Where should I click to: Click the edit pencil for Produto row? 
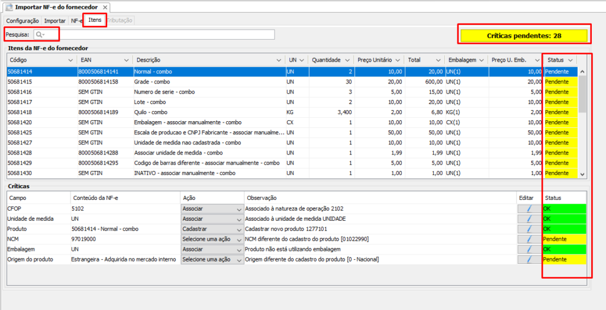tap(529, 229)
